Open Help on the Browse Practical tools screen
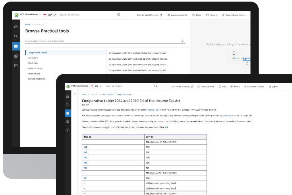 tap(196, 15)
